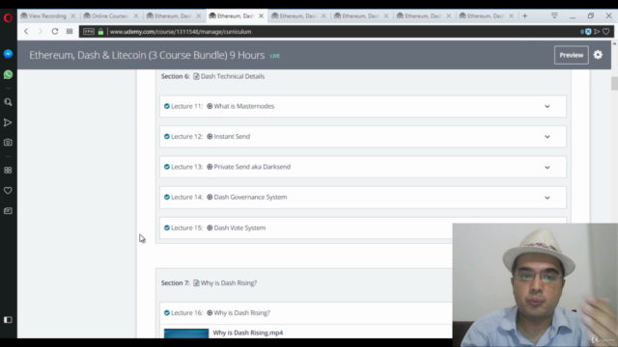Click the Lecture 14 published checkmark
Screen dimensions: 618x347
(167, 197)
